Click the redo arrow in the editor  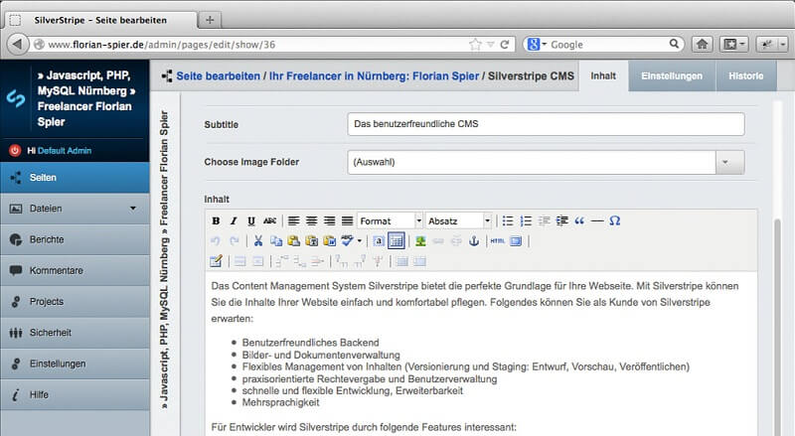234,240
